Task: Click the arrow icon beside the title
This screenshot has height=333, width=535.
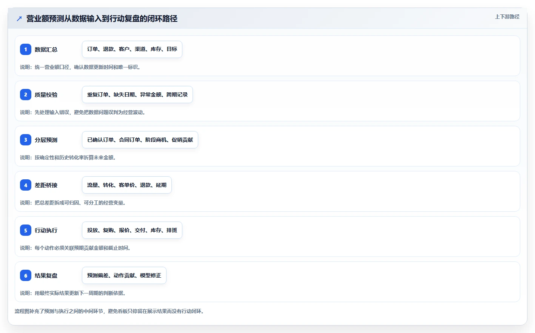Action: (x=19, y=18)
